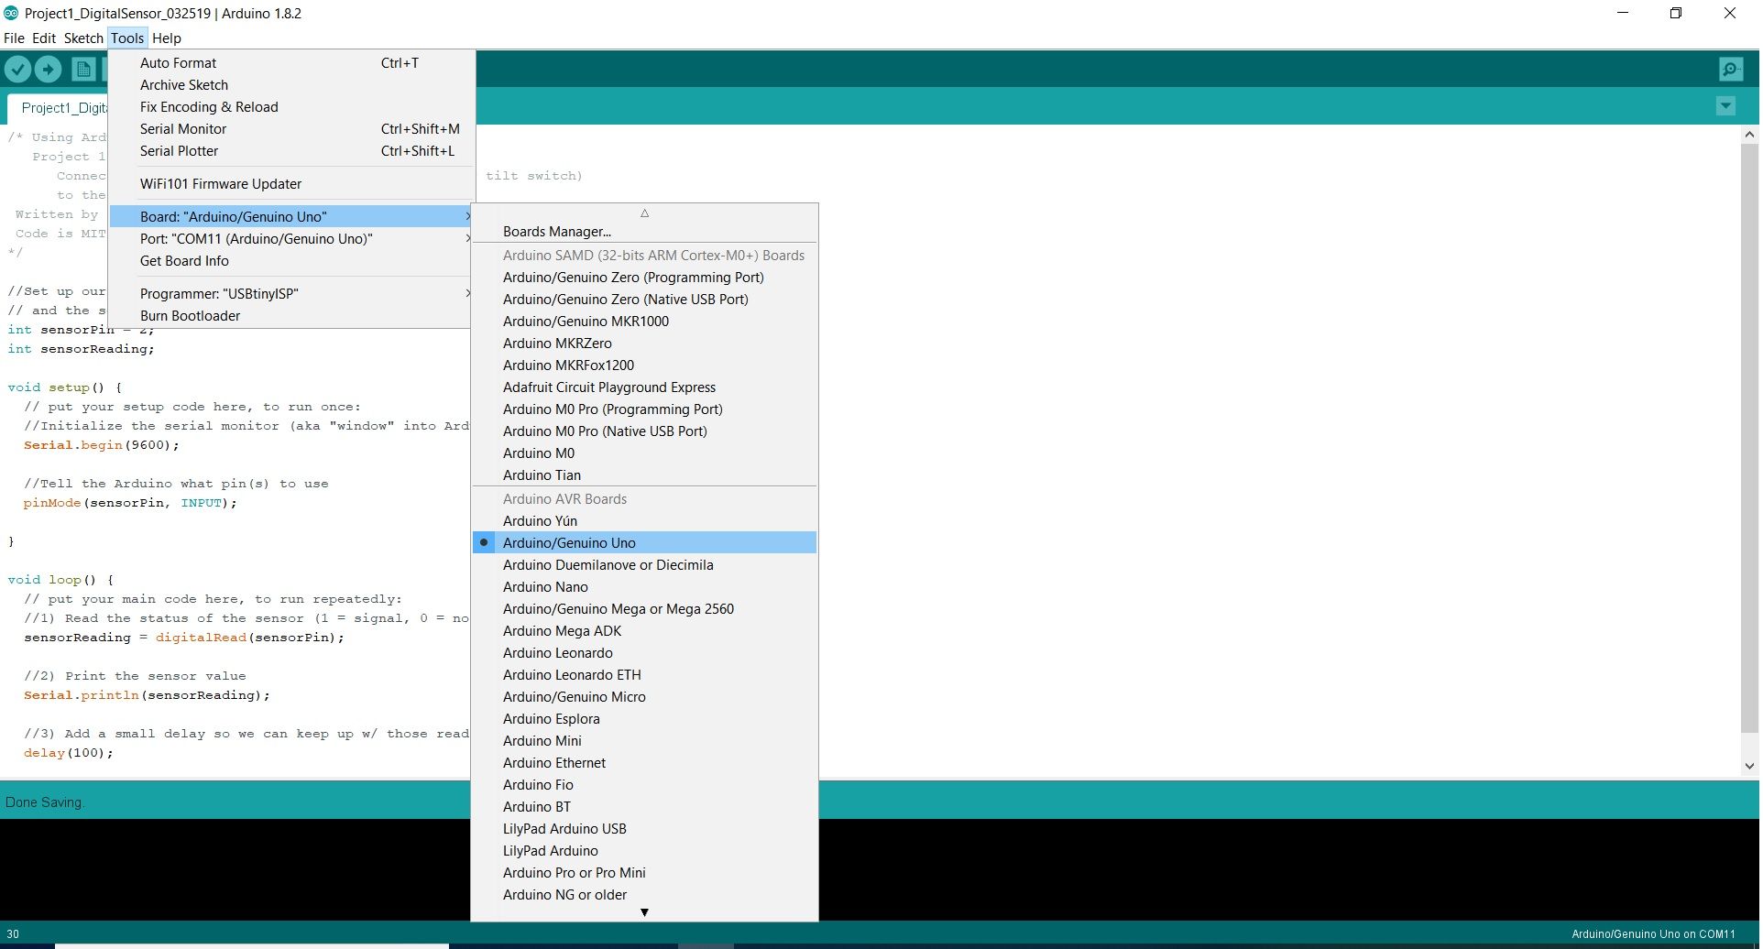Run Auto Format on the code

coord(178,62)
